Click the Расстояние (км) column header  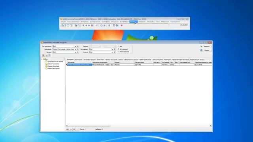tap(187, 62)
